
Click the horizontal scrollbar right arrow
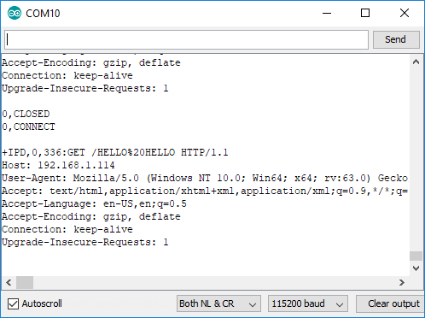[x=402, y=282]
